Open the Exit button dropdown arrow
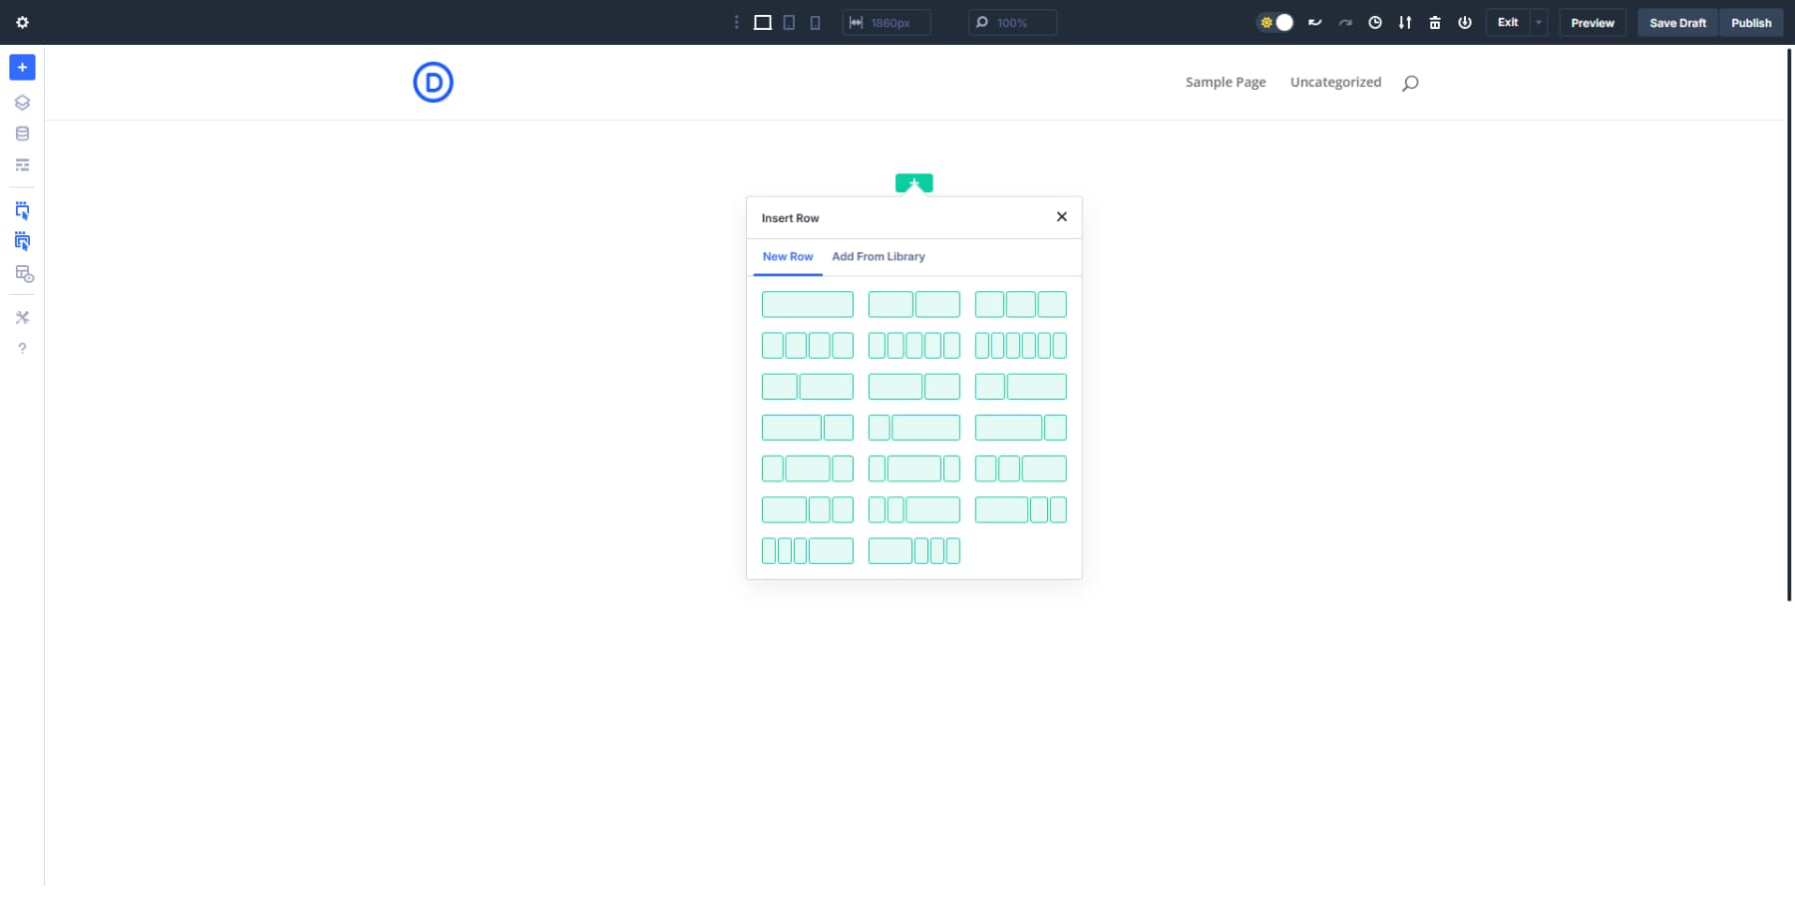Viewport: 1795px width, 897px height. pyautogui.click(x=1538, y=22)
